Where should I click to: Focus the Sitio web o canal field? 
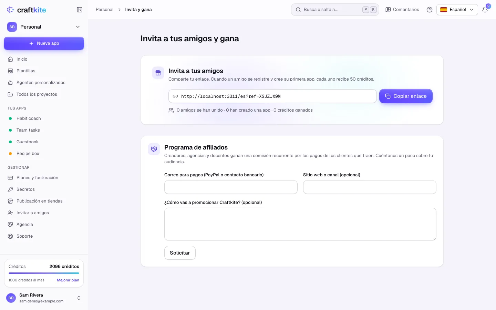[x=370, y=187]
